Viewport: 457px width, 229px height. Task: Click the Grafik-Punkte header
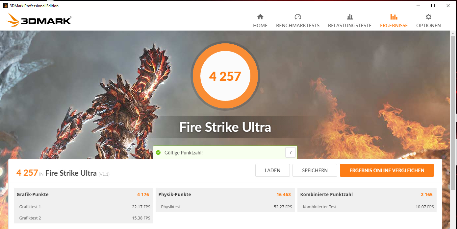(33, 195)
